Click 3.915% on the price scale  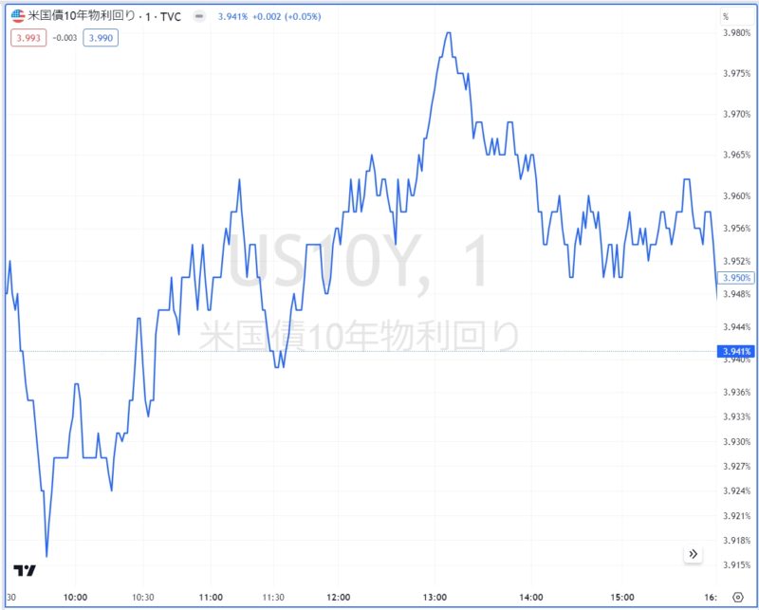pos(736,564)
